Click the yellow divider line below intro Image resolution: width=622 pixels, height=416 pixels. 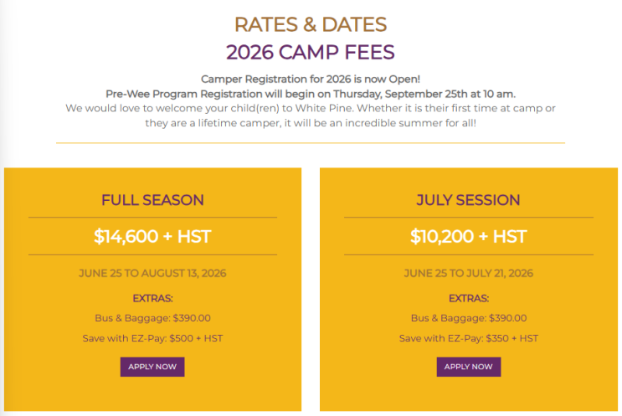point(310,143)
